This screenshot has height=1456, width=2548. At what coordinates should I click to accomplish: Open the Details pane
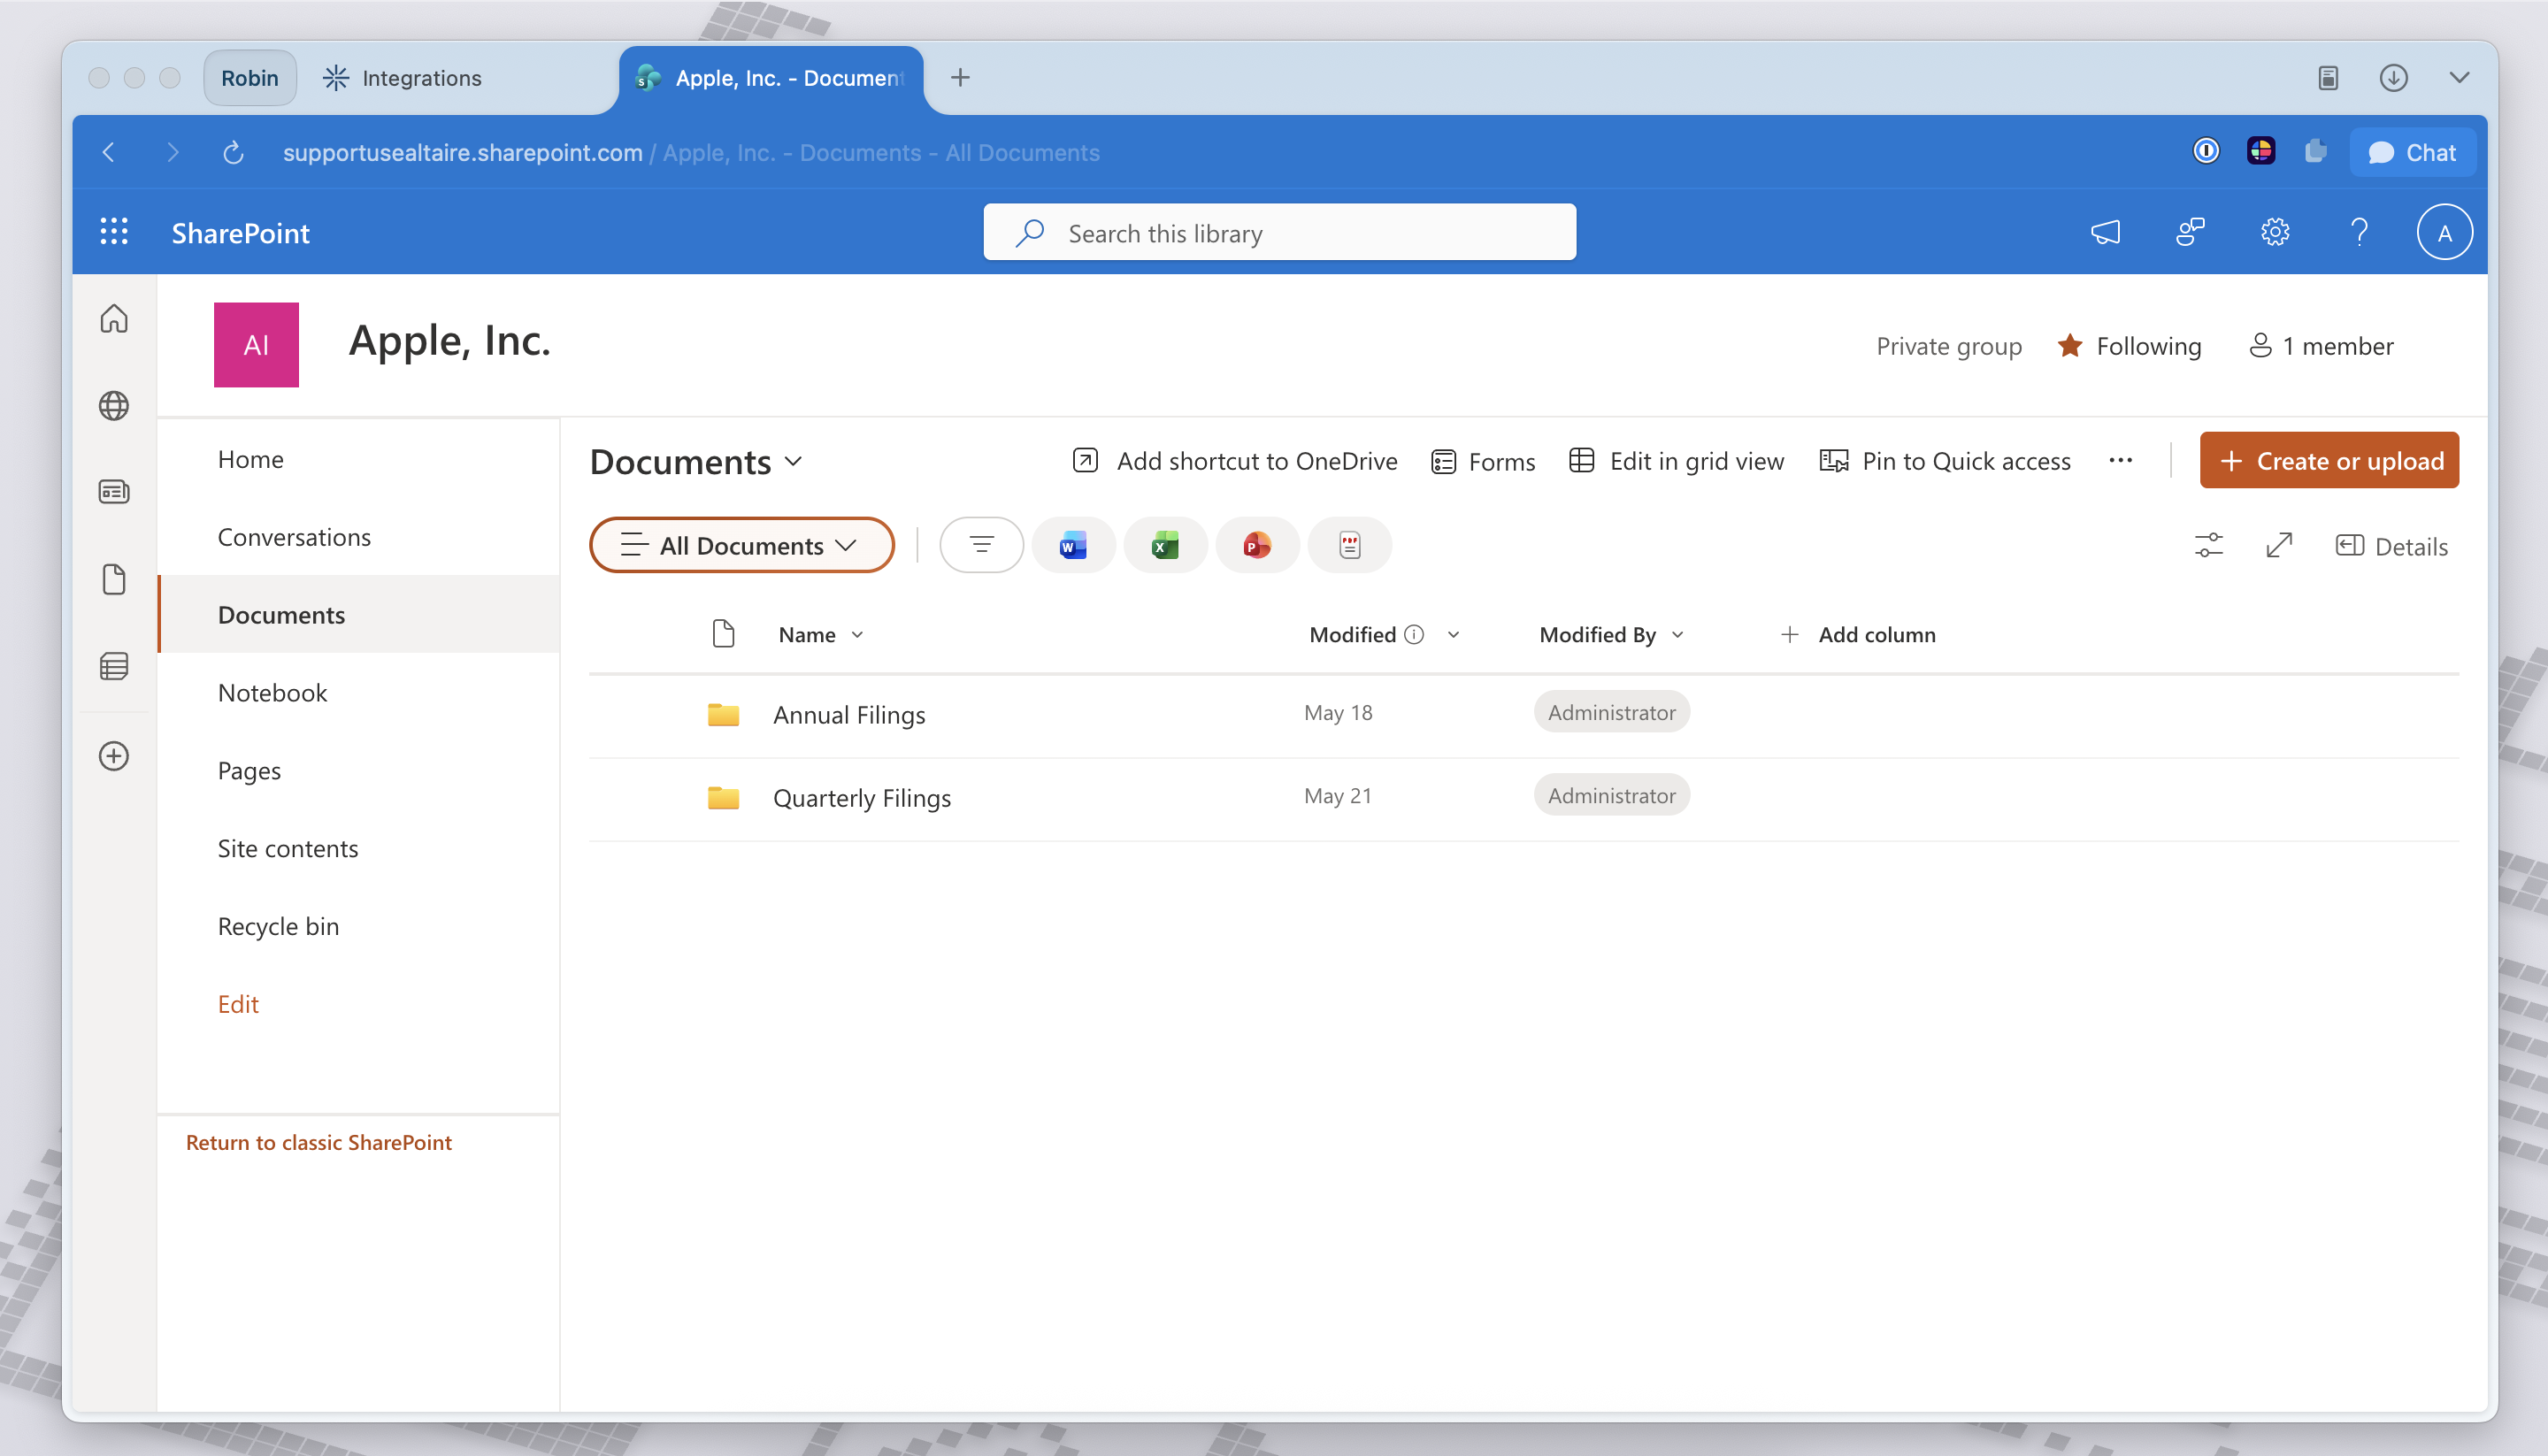click(2392, 546)
